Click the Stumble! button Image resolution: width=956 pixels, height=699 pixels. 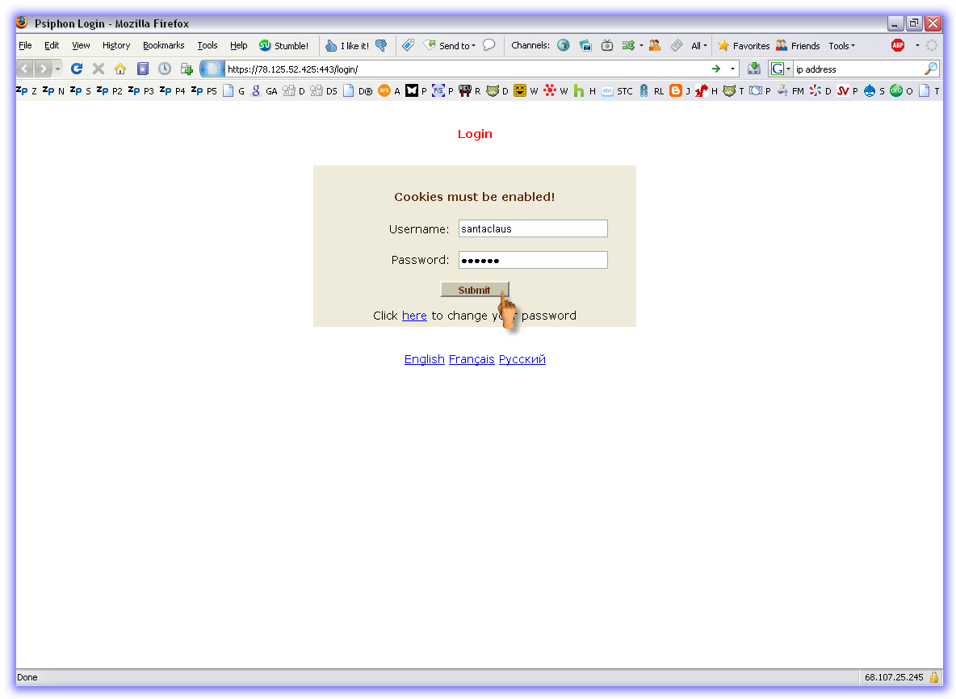pos(284,46)
